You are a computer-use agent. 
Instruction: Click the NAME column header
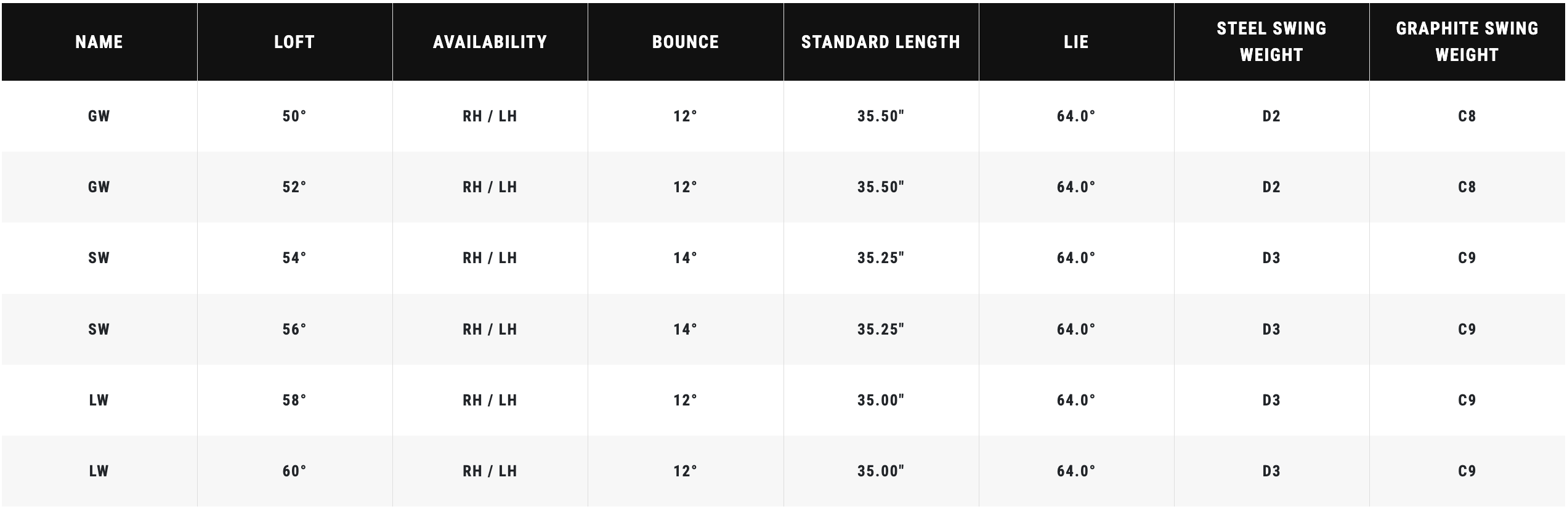click(99, 42)
